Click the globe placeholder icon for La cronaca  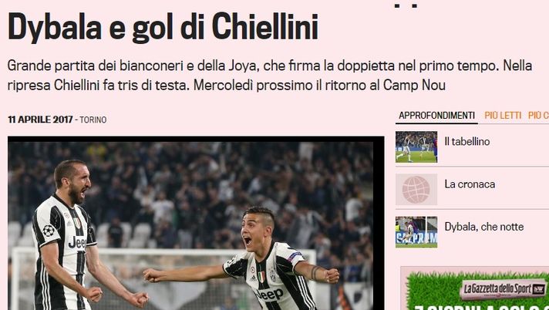416,190
